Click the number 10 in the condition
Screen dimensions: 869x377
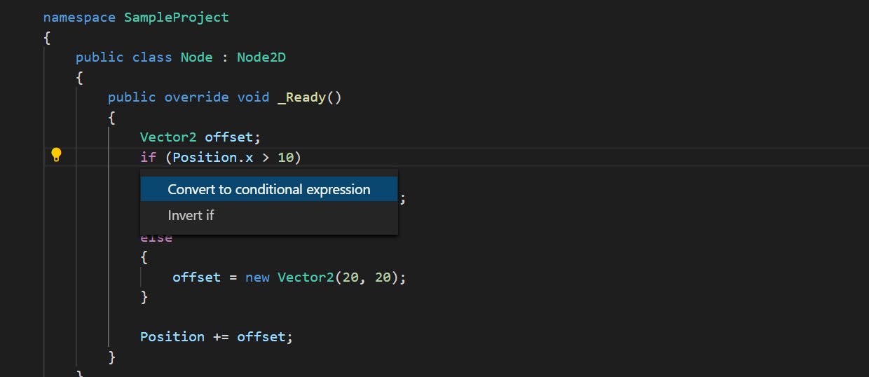286,157
